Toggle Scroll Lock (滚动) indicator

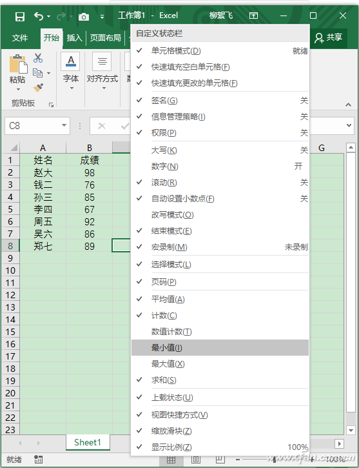point(220,183)
